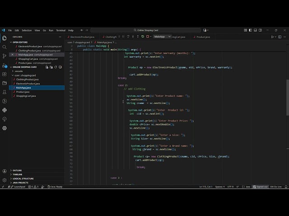Open editor More Actions ellipsis
This screenshot has width=289, height=216.
(285, 37)
